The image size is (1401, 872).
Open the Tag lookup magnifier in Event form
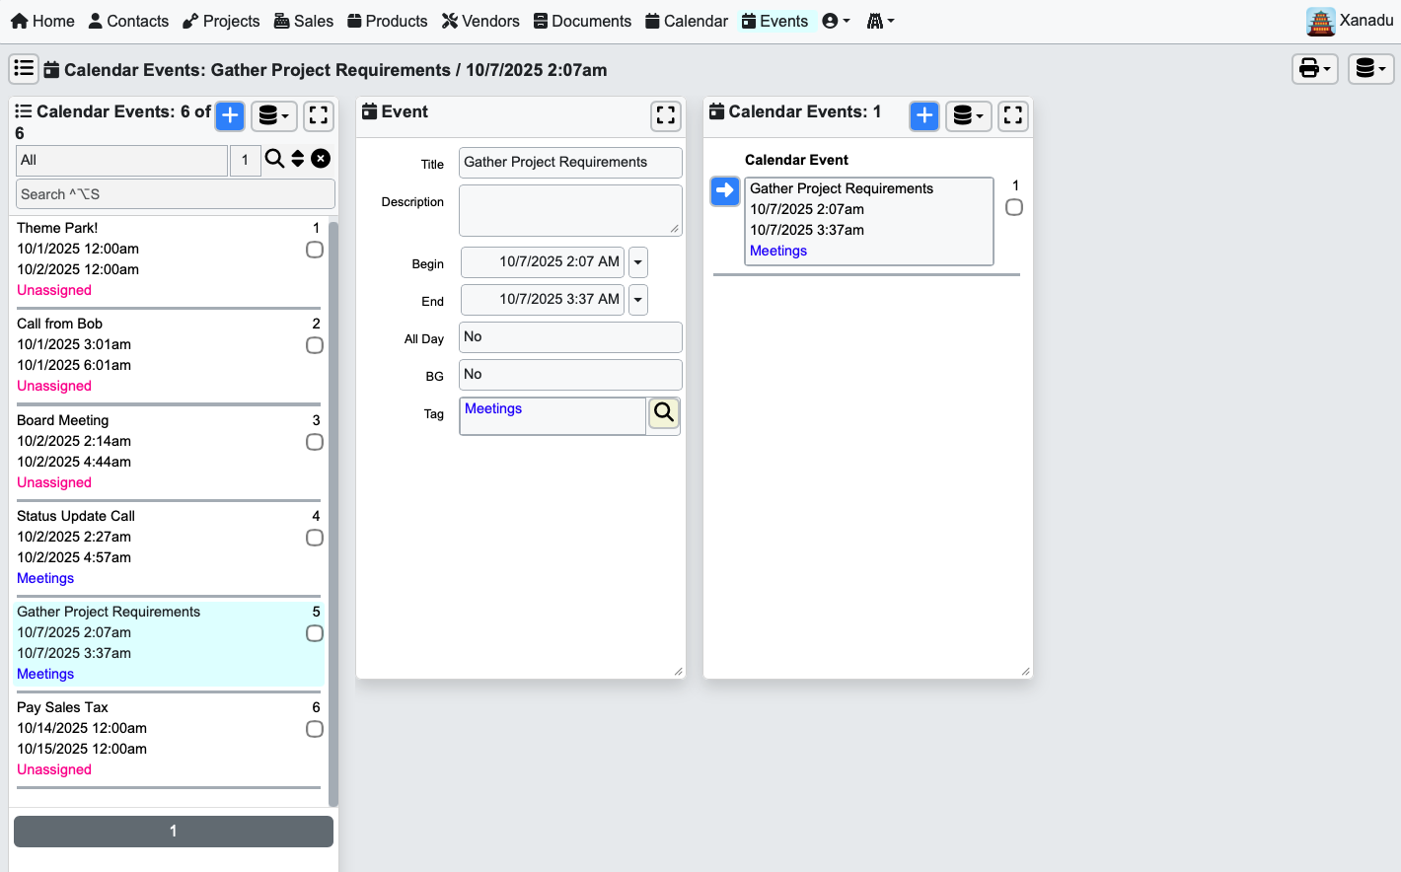coord(663,413)
